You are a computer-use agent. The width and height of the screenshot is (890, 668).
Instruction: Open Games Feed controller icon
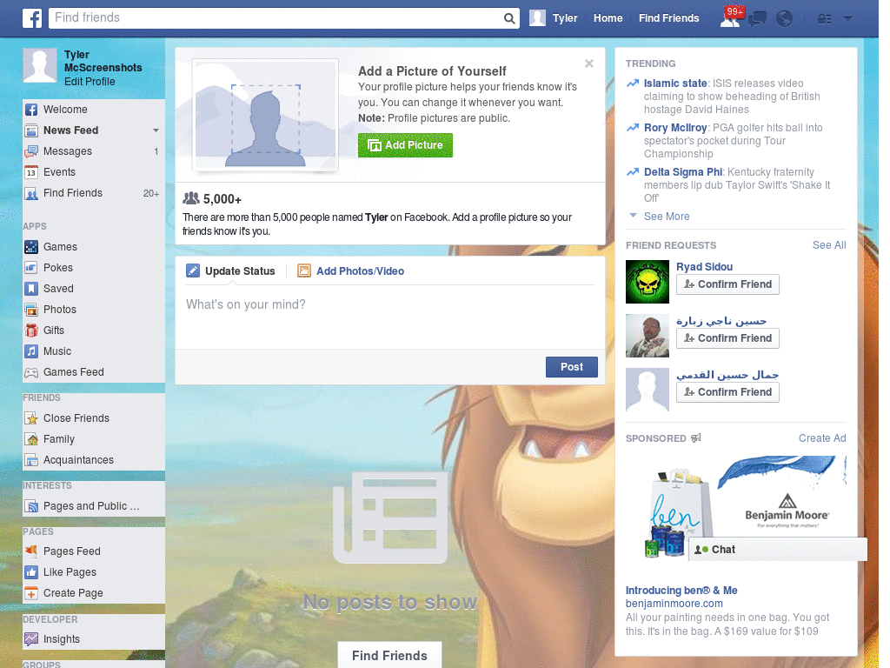(x=31, y=372)
